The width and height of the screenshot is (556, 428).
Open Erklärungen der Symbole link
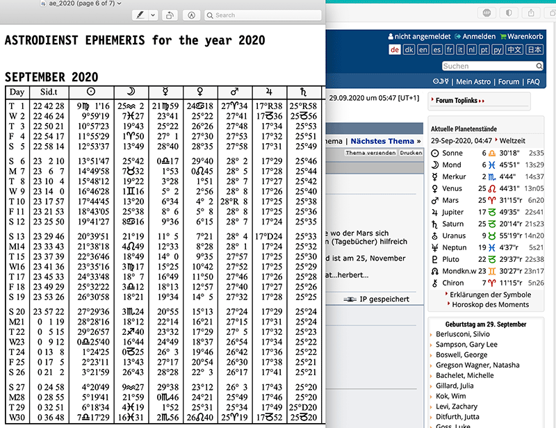click(x=490, y=295)
